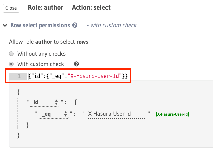The height and width of the screenshot is (152, 213).
Task: Click the green [X-Hasura-User-Id] suggestion
Action: pos(172,114)
